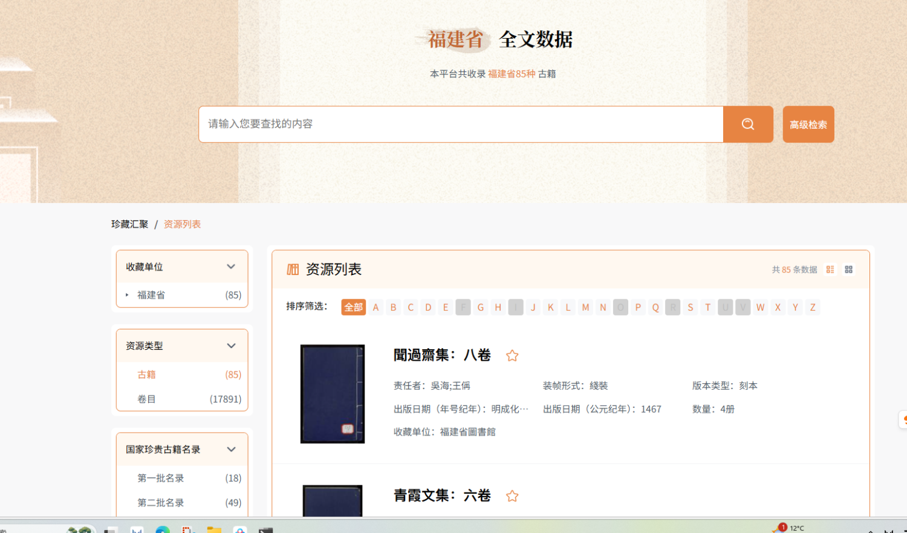
Task: Filter list by letter Y
Action: pyautogui.click(x=796, y=307)
